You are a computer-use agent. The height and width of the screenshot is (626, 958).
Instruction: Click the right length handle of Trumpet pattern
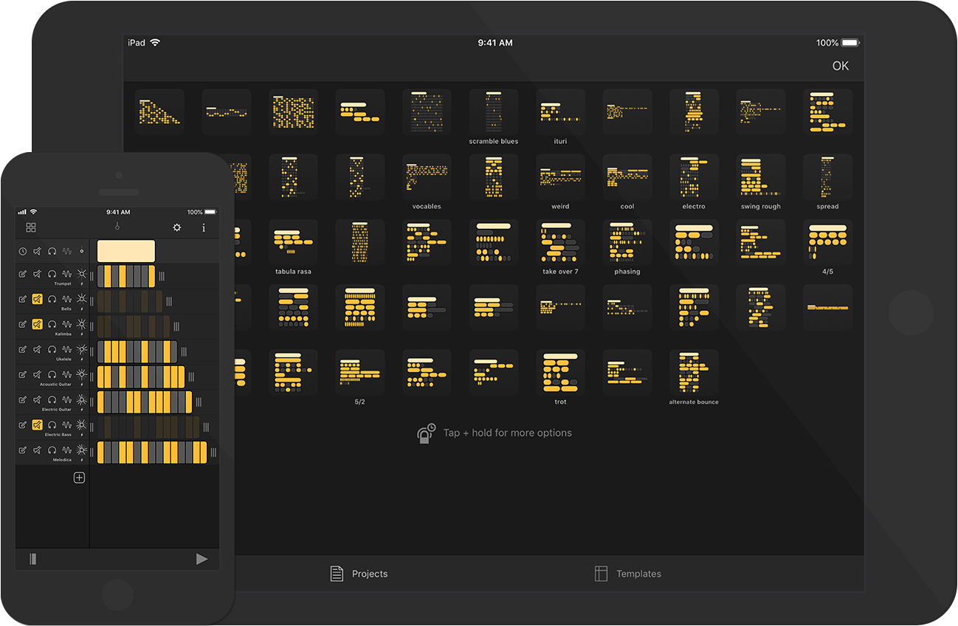pyautogui.click(x=162, y=276)
